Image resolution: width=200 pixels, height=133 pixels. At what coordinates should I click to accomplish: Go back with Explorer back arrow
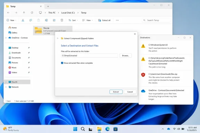tap(8, 12)
